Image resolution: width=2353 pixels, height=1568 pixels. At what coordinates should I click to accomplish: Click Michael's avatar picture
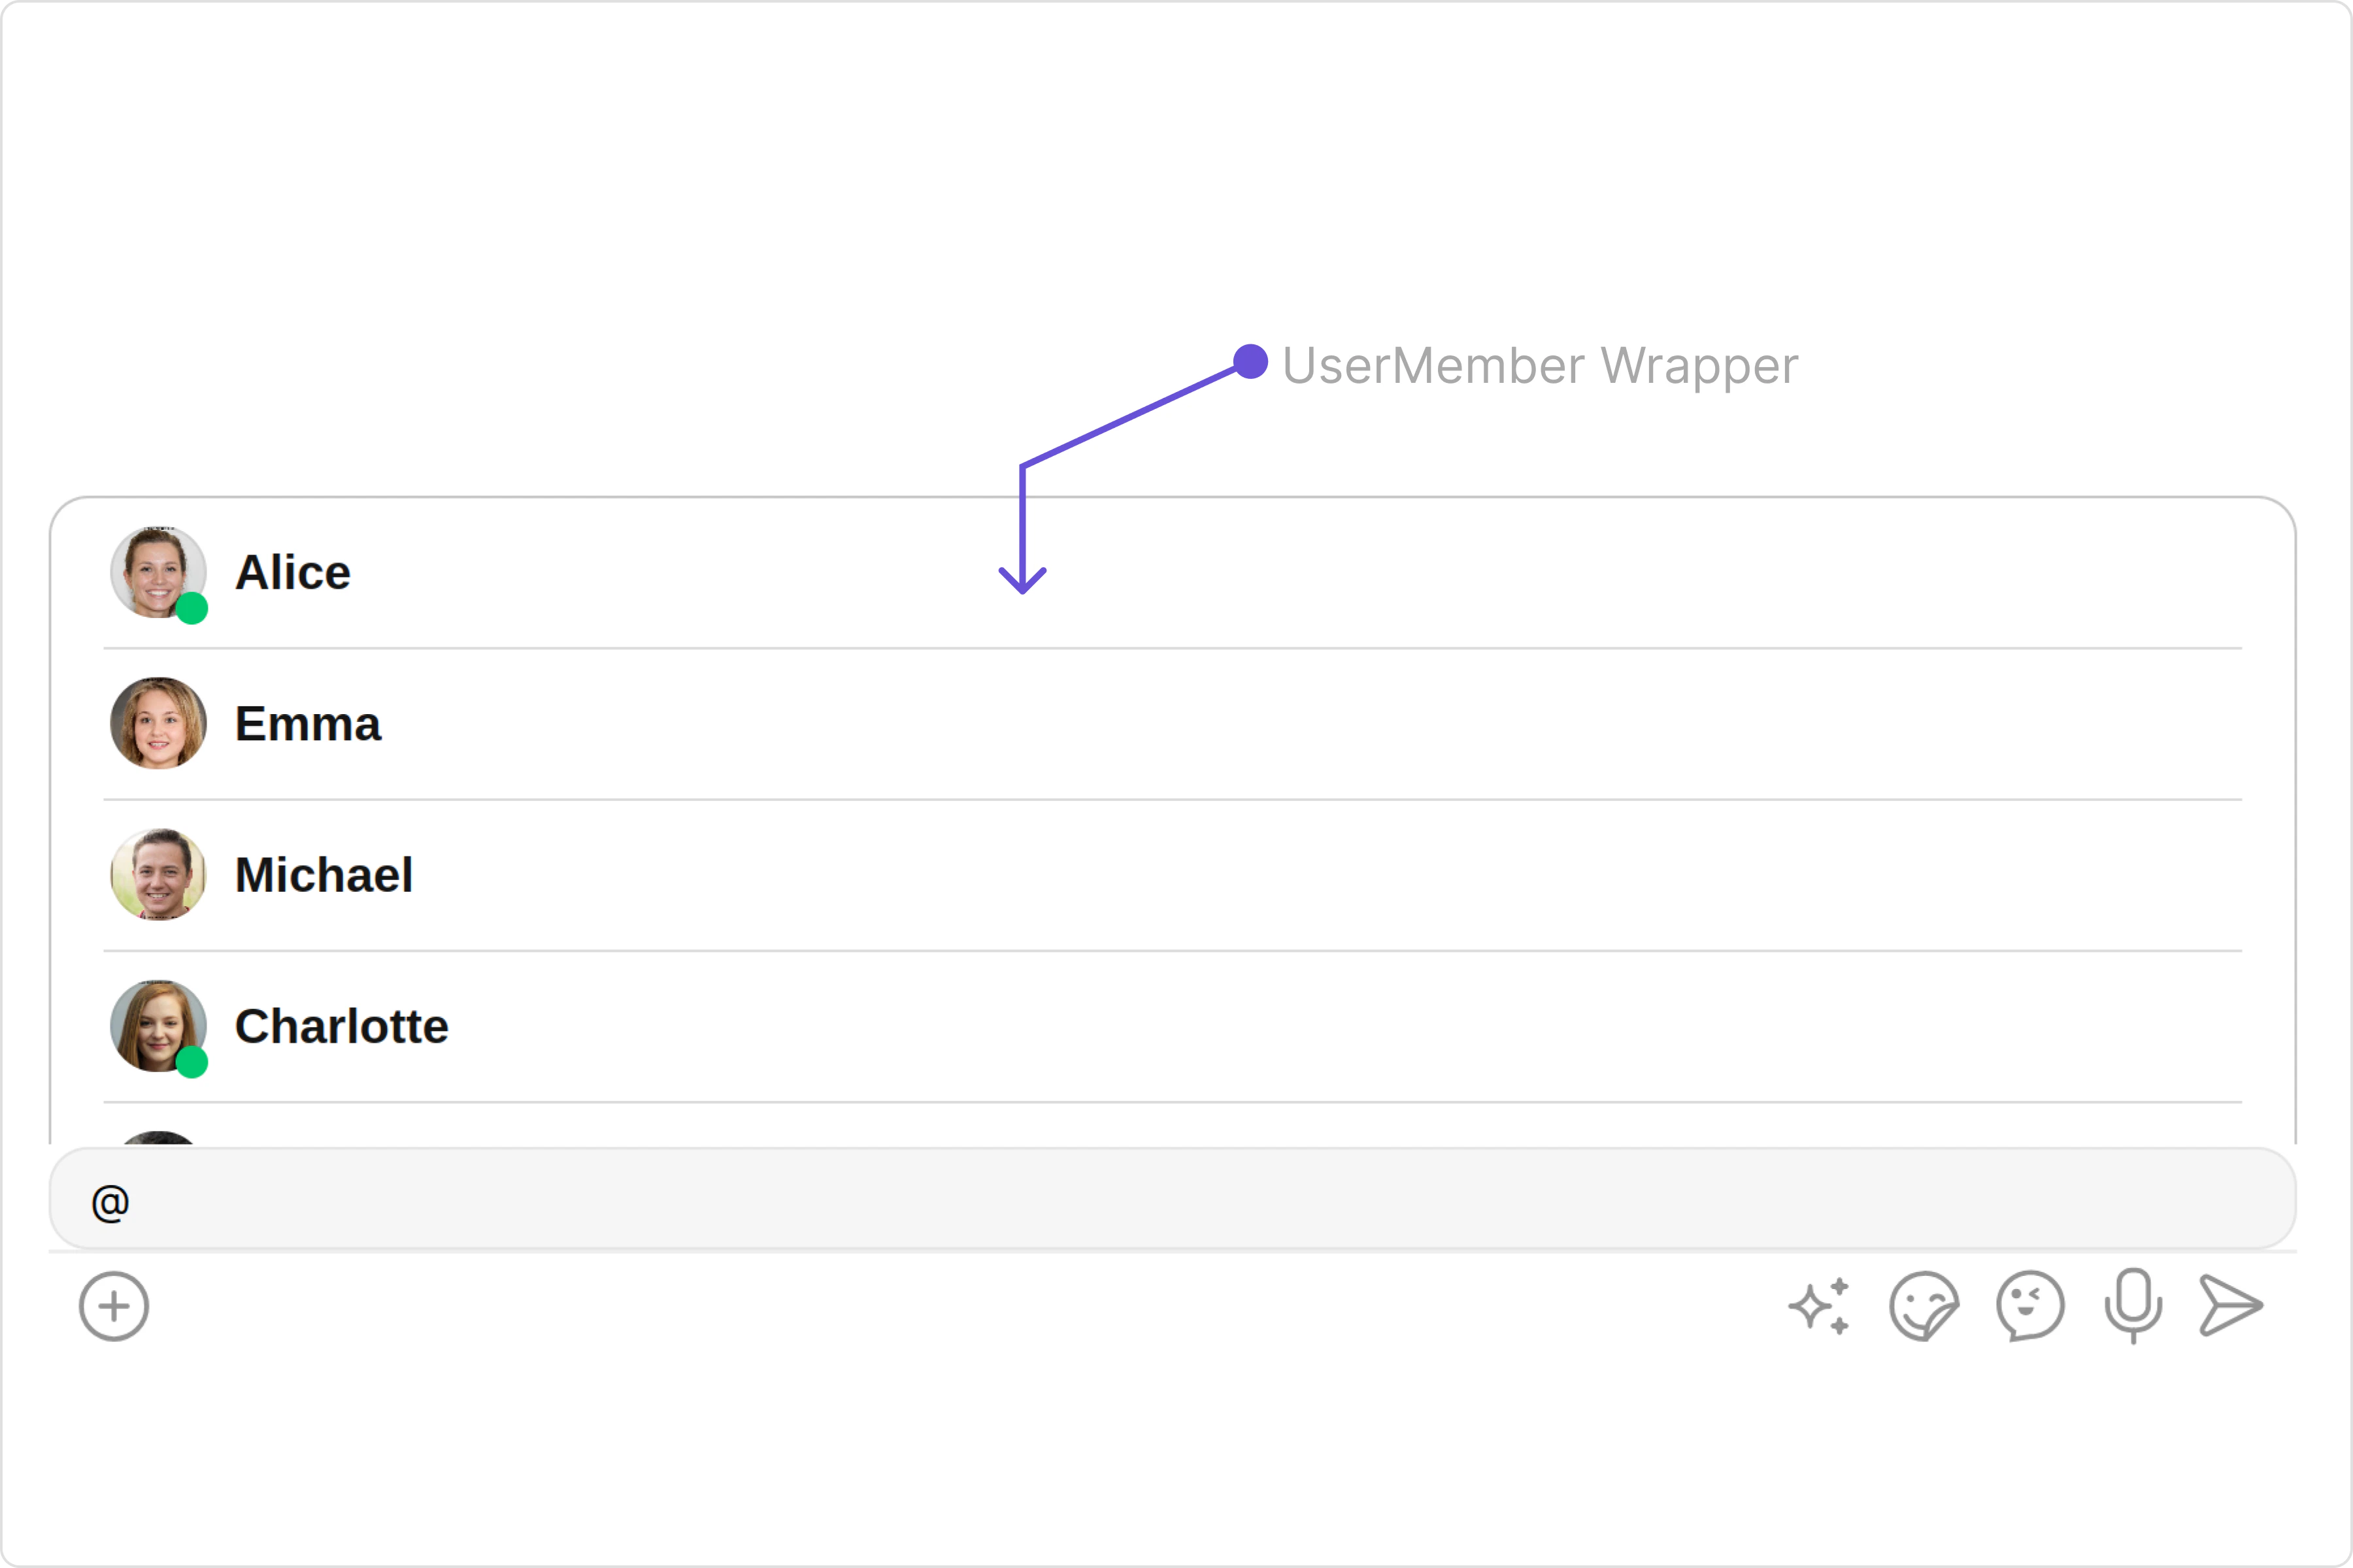(x=158, y=874)
